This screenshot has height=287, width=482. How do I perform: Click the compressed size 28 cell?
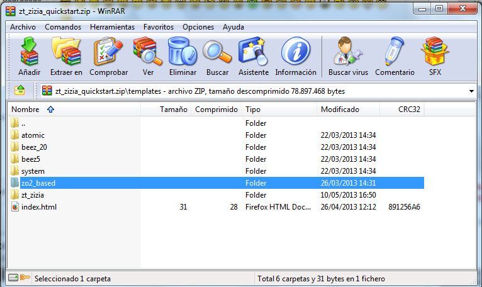point(233,207)
